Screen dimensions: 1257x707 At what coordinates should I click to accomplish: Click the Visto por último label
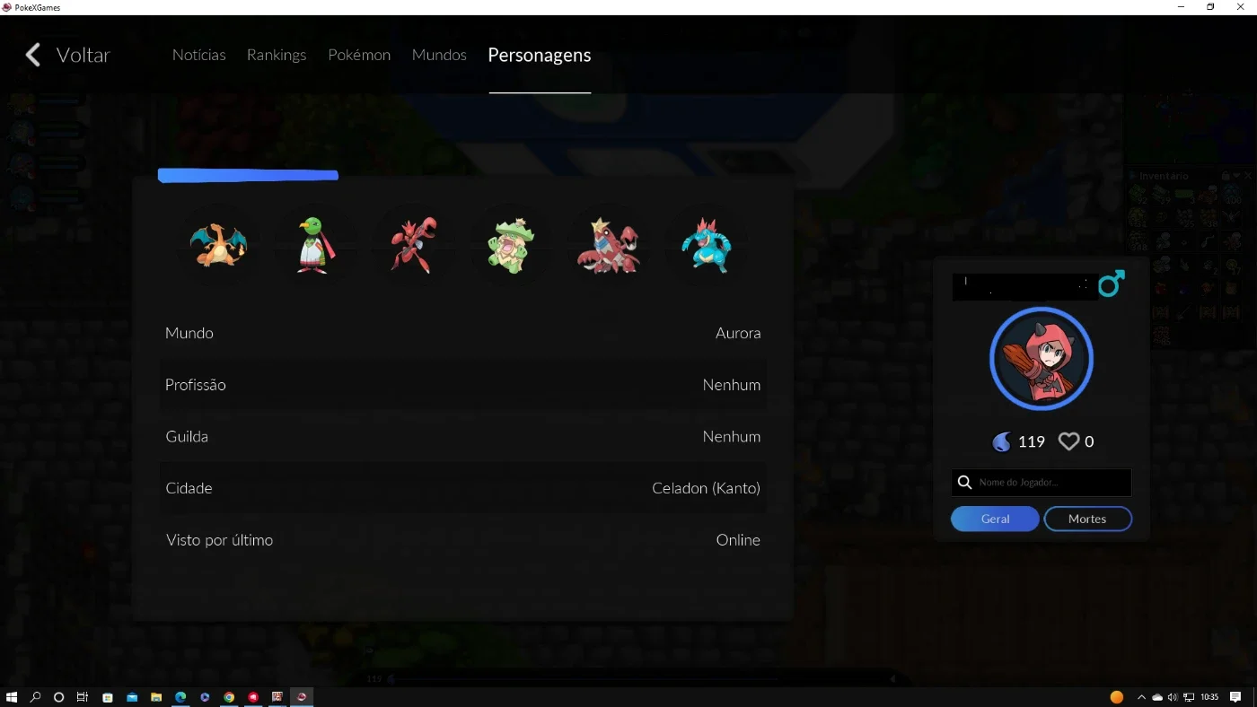[219, 540]
